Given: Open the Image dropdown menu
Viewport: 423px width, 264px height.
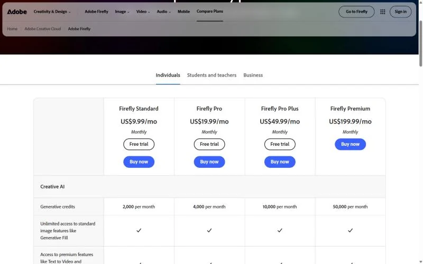Looking at the screenshot, I should point(122,12).
